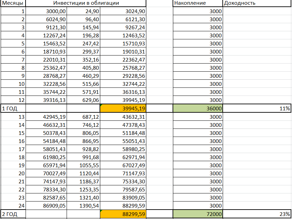Select Накопление cell in month 7 row

198,60
